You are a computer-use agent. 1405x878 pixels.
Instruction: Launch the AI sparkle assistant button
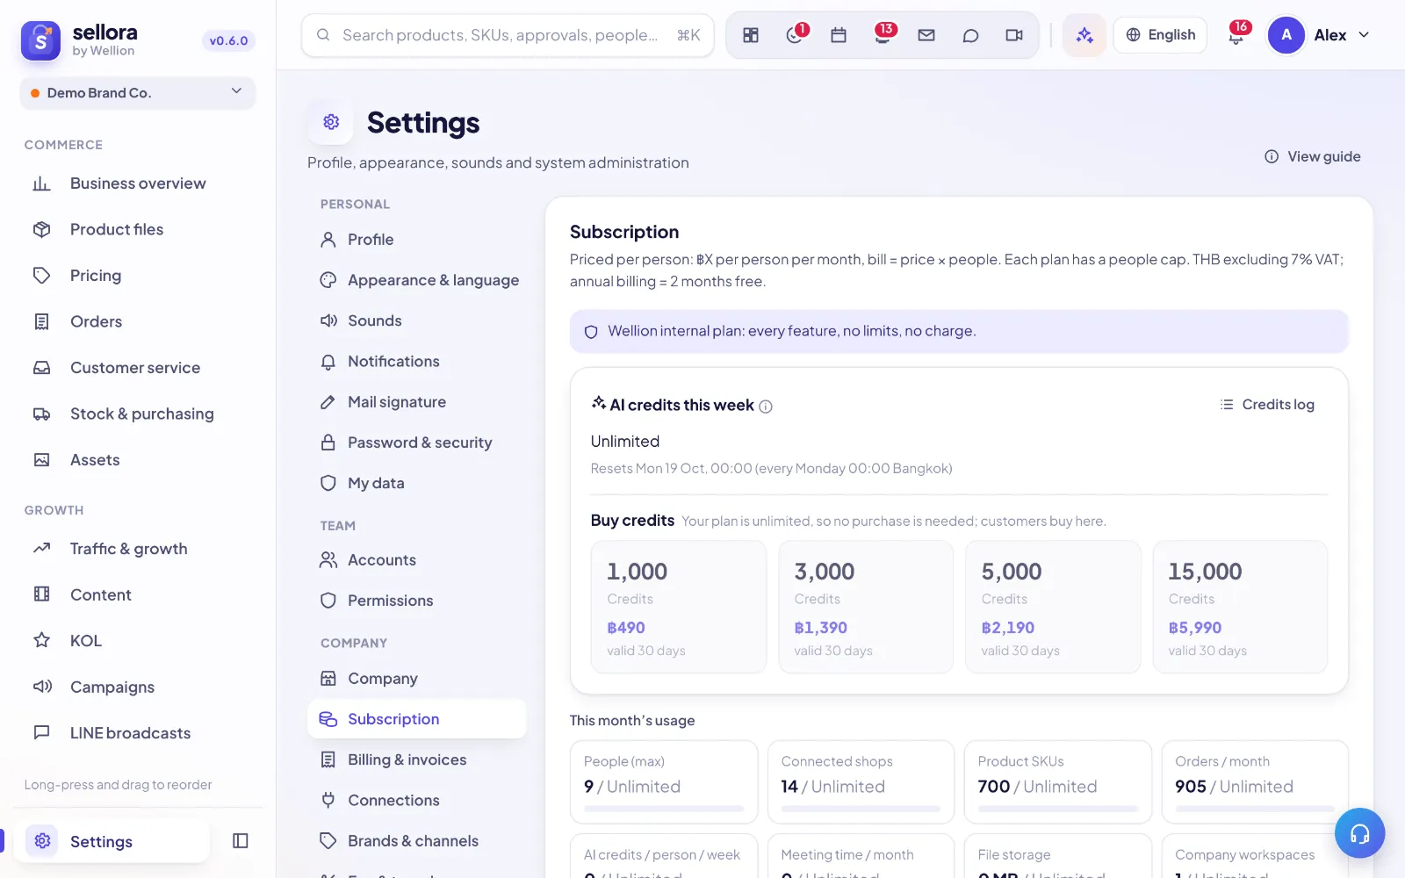pyautogui.click(x=1084, y=35)
